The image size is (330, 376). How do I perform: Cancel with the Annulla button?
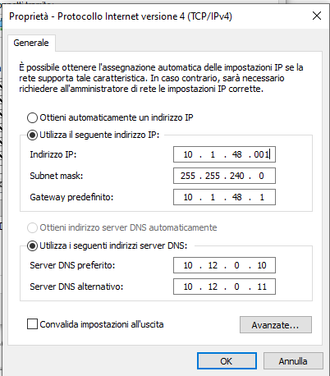click(293, 361)
